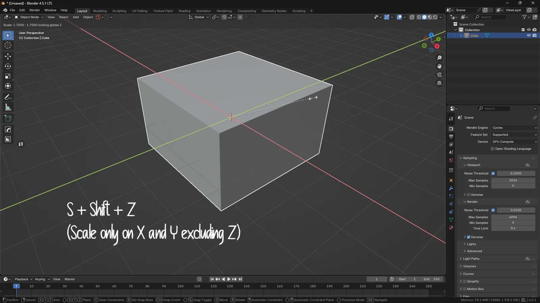
Task: Open the Add menu in viewport header
Action: click(x=76, y=17)
